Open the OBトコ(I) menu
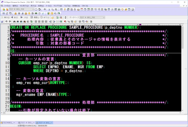 point(85,6)
